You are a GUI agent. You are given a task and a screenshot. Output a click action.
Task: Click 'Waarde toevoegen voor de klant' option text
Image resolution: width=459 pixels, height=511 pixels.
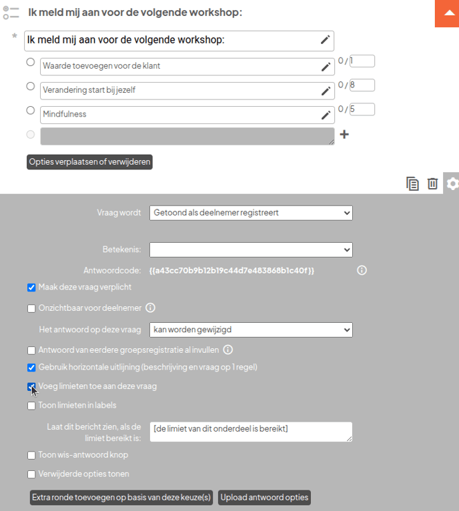[x=187, y=67]
